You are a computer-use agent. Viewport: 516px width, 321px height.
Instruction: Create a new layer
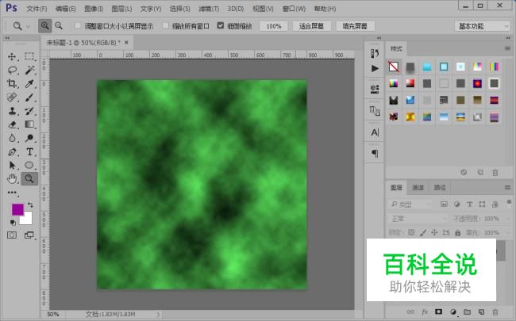(481, 311)
